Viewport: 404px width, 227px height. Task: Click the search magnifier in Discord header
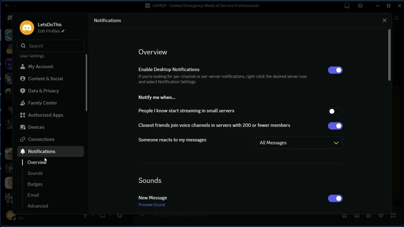[x=397, y=18]
